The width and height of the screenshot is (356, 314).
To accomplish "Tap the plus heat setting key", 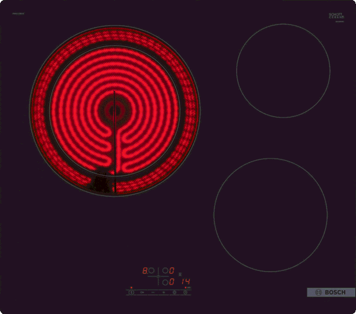I will tap(164, 293).
